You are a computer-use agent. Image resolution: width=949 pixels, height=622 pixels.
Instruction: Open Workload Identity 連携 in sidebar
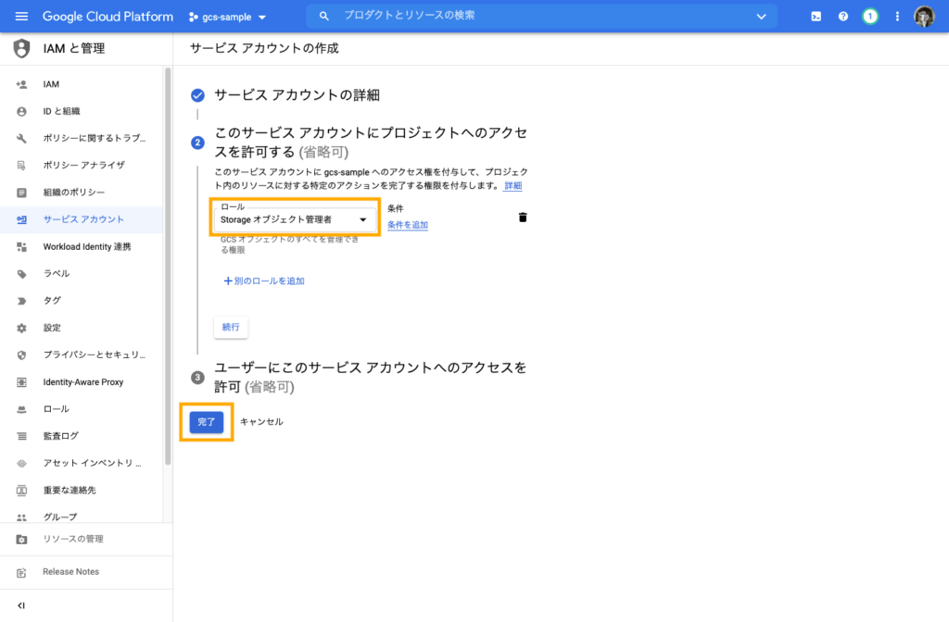pos(87,247)
